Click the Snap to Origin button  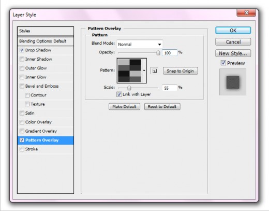tap(180, 71)
